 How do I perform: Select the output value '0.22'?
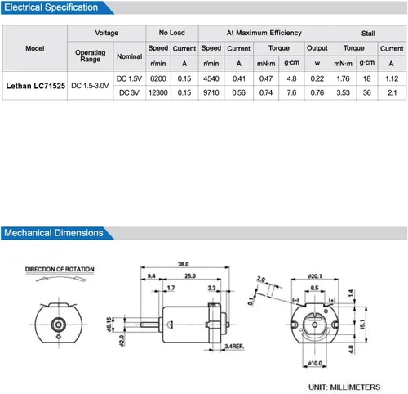point(317,78)
